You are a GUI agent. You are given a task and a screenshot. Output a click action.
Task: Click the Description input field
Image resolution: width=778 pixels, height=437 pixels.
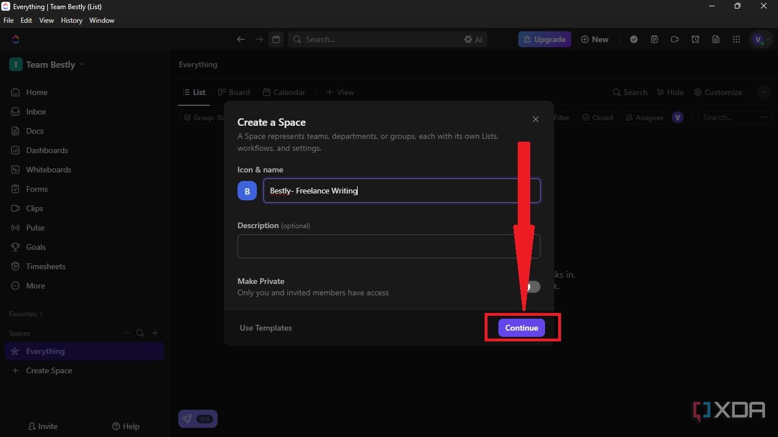pos(388,246)
